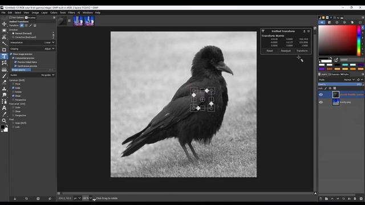This screenshot has width=365, height=205.
Task: Select the Unified Transform tool in toolbox
Action: pos(4,56)
